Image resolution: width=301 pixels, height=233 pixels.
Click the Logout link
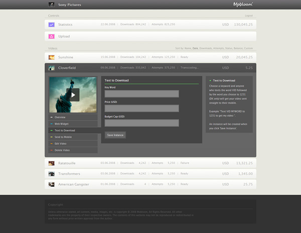point(249,16)
